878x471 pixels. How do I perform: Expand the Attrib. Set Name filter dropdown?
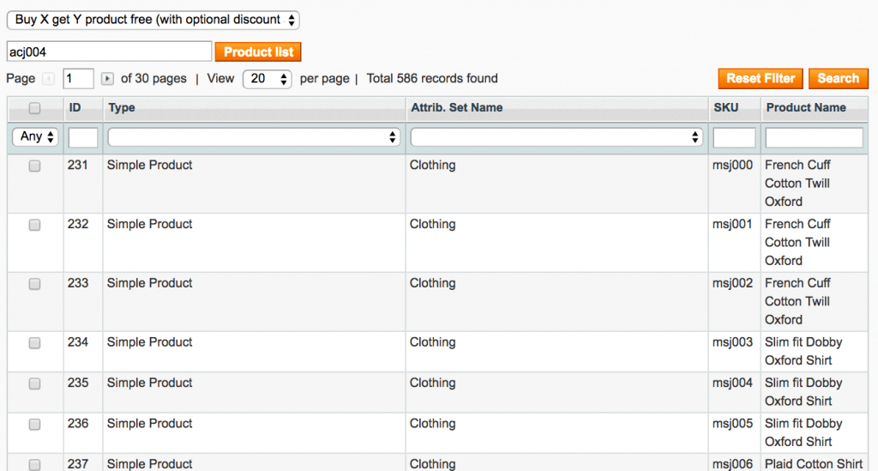point(556,137)
